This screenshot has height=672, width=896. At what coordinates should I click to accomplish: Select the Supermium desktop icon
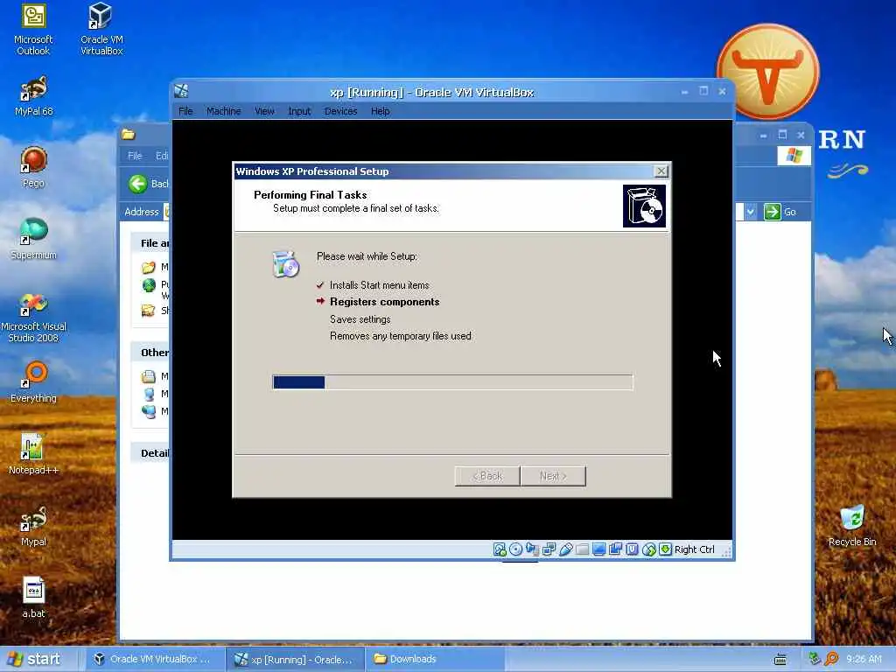(x=33, y=239)
